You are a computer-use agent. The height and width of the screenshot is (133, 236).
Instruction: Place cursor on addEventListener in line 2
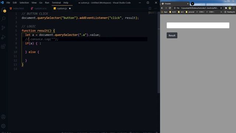point(93,18)
